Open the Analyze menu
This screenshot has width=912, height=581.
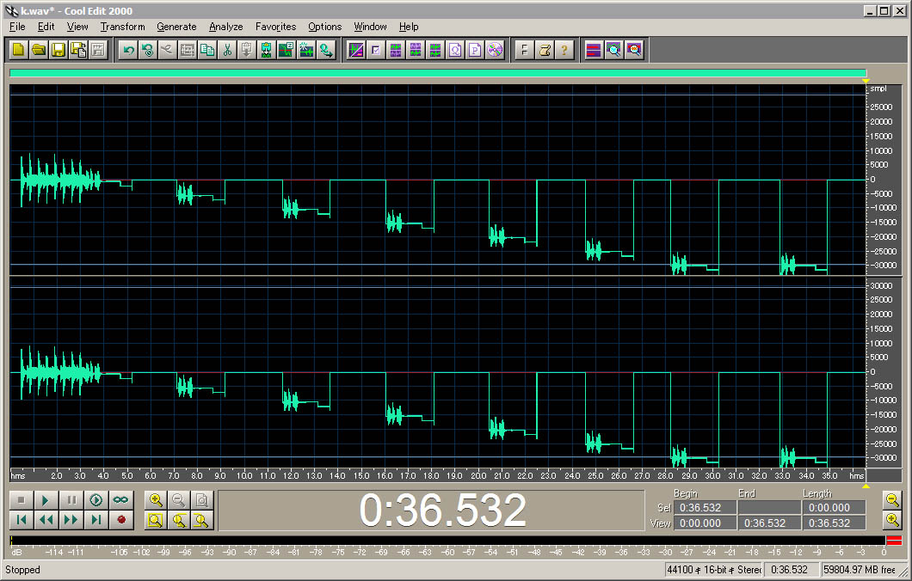coord(225,27)
